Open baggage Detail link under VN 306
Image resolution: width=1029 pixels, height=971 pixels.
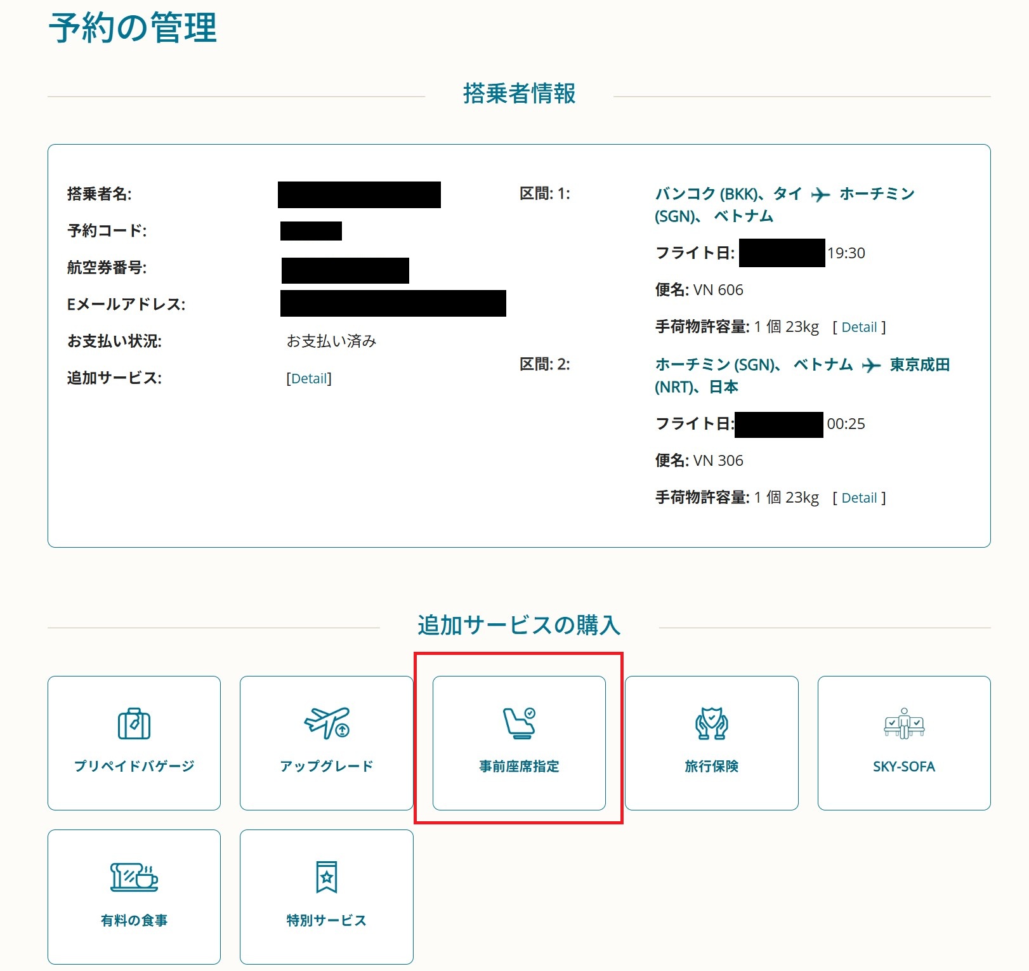click(859, 498)
